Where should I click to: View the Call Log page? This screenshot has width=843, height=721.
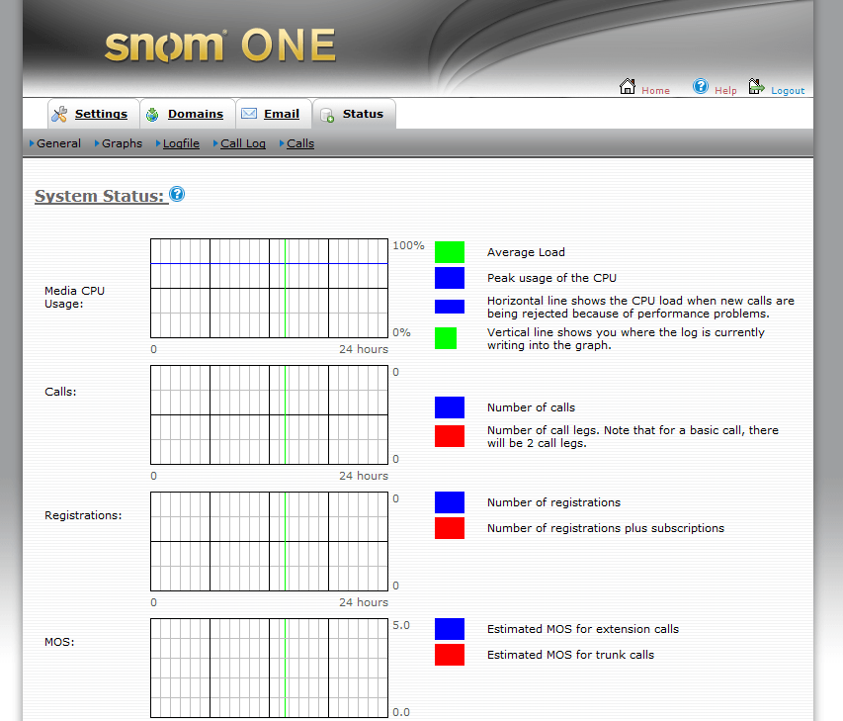tap(242, 143)
